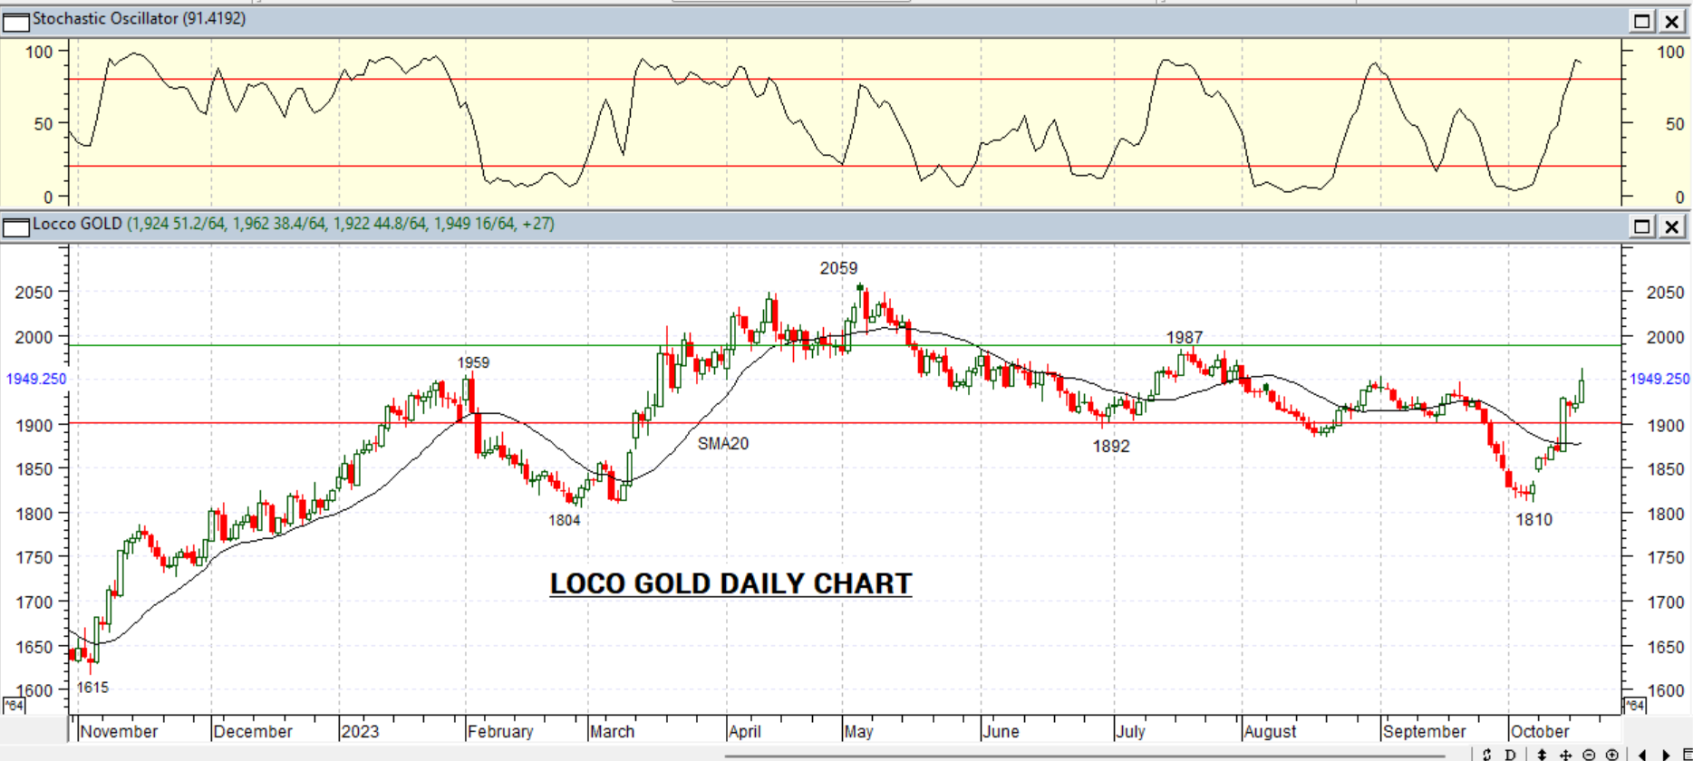This screenshot has height=761, width=1693.
Task: Click the LOCO GOLD DAILY CHART heading
Action: (730, 584)
